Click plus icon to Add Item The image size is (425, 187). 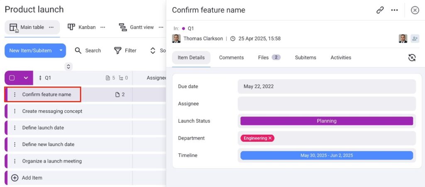(x=15, y=178)
